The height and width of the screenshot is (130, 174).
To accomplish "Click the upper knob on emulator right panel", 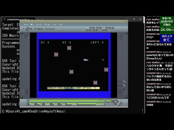I will pos(124,82).
